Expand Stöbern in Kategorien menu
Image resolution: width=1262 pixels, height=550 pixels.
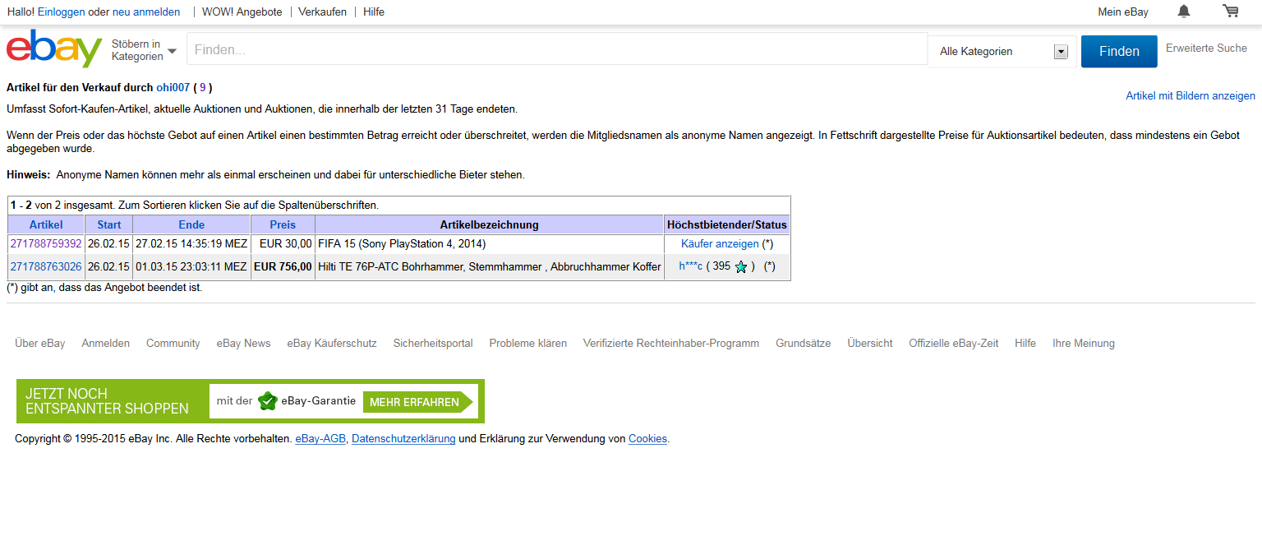(x=145, y=50)
